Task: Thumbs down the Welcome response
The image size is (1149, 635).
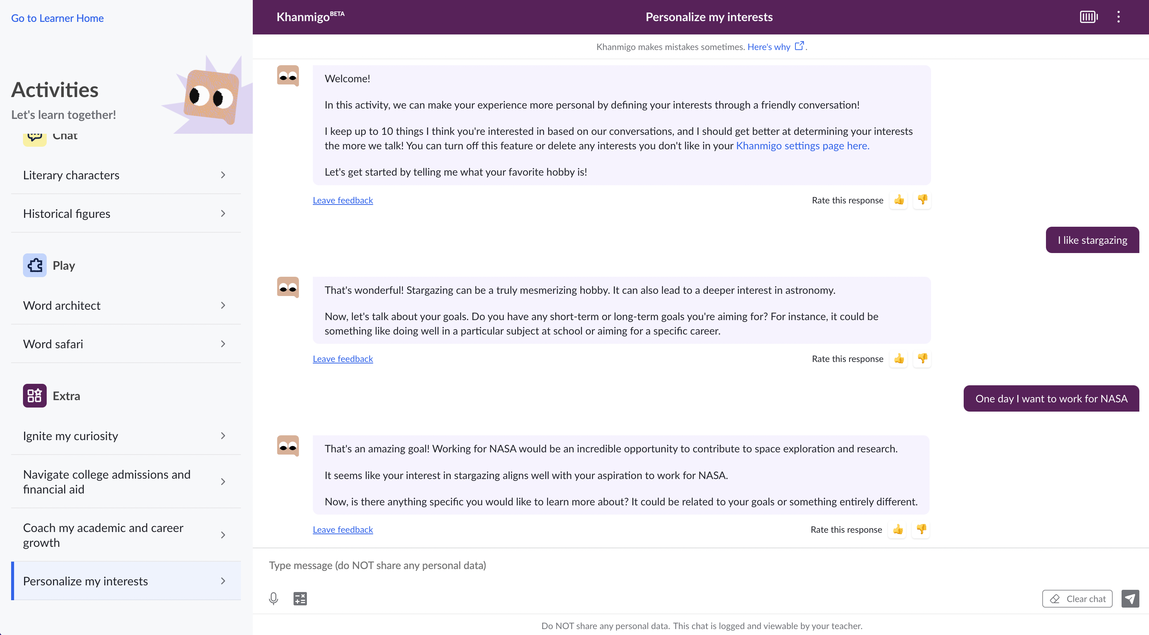Action: pos(922,200)
